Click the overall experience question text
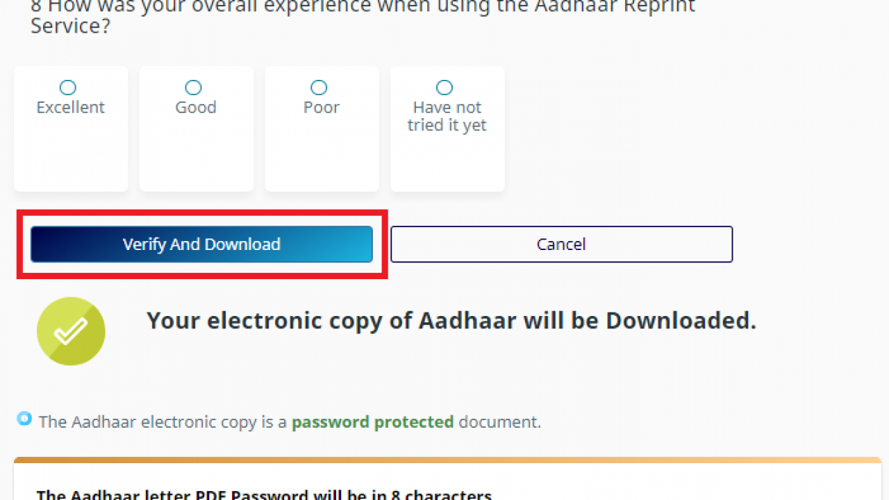 [x=363, y=17]
